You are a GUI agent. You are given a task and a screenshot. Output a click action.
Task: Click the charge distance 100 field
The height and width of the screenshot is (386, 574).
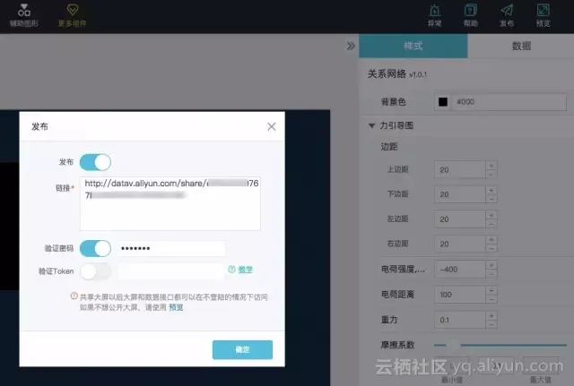coord(460,295)
